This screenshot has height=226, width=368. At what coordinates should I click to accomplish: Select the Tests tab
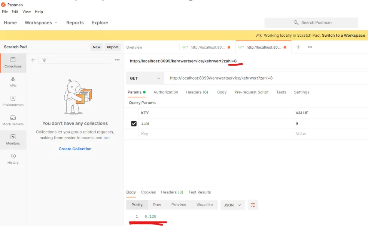[x=281, y=92]
